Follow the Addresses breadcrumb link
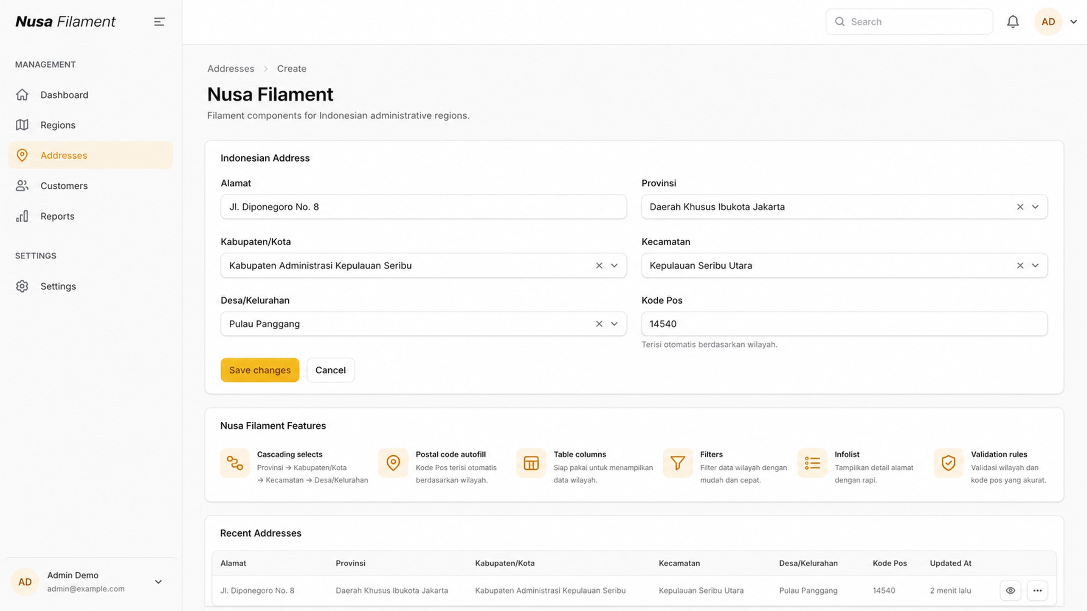 (231, 68)
